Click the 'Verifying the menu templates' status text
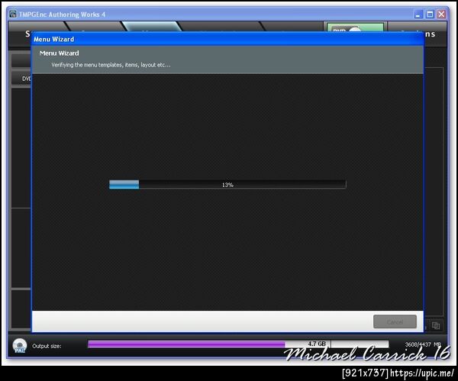 coord(111,65)
